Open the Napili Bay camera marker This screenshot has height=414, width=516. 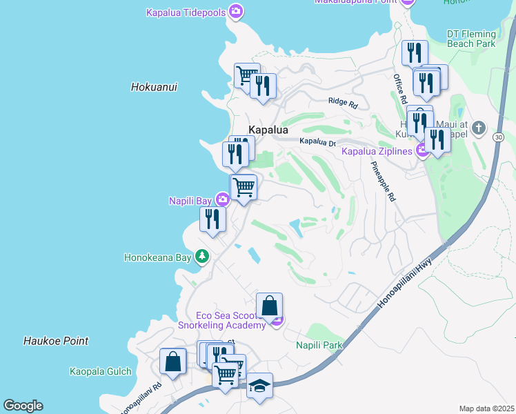click(223, 199)
